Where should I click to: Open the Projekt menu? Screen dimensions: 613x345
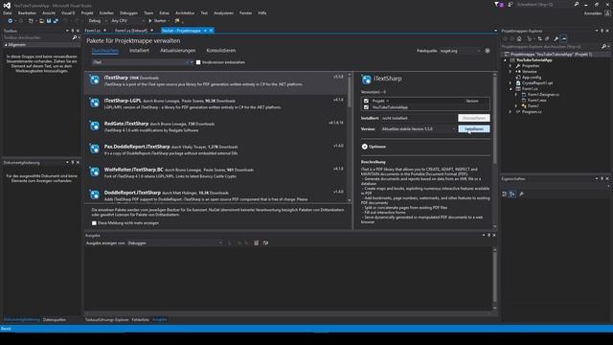click(x=87, y=12)
